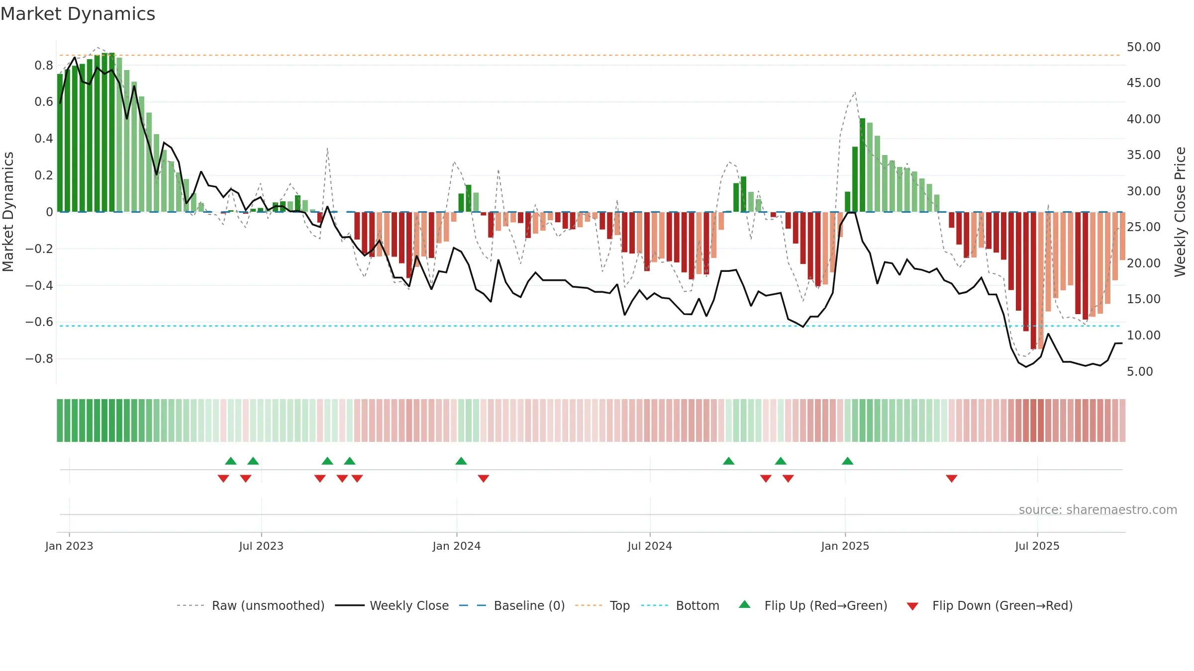Click the Jul 2025 axis label

point(1037,546)
